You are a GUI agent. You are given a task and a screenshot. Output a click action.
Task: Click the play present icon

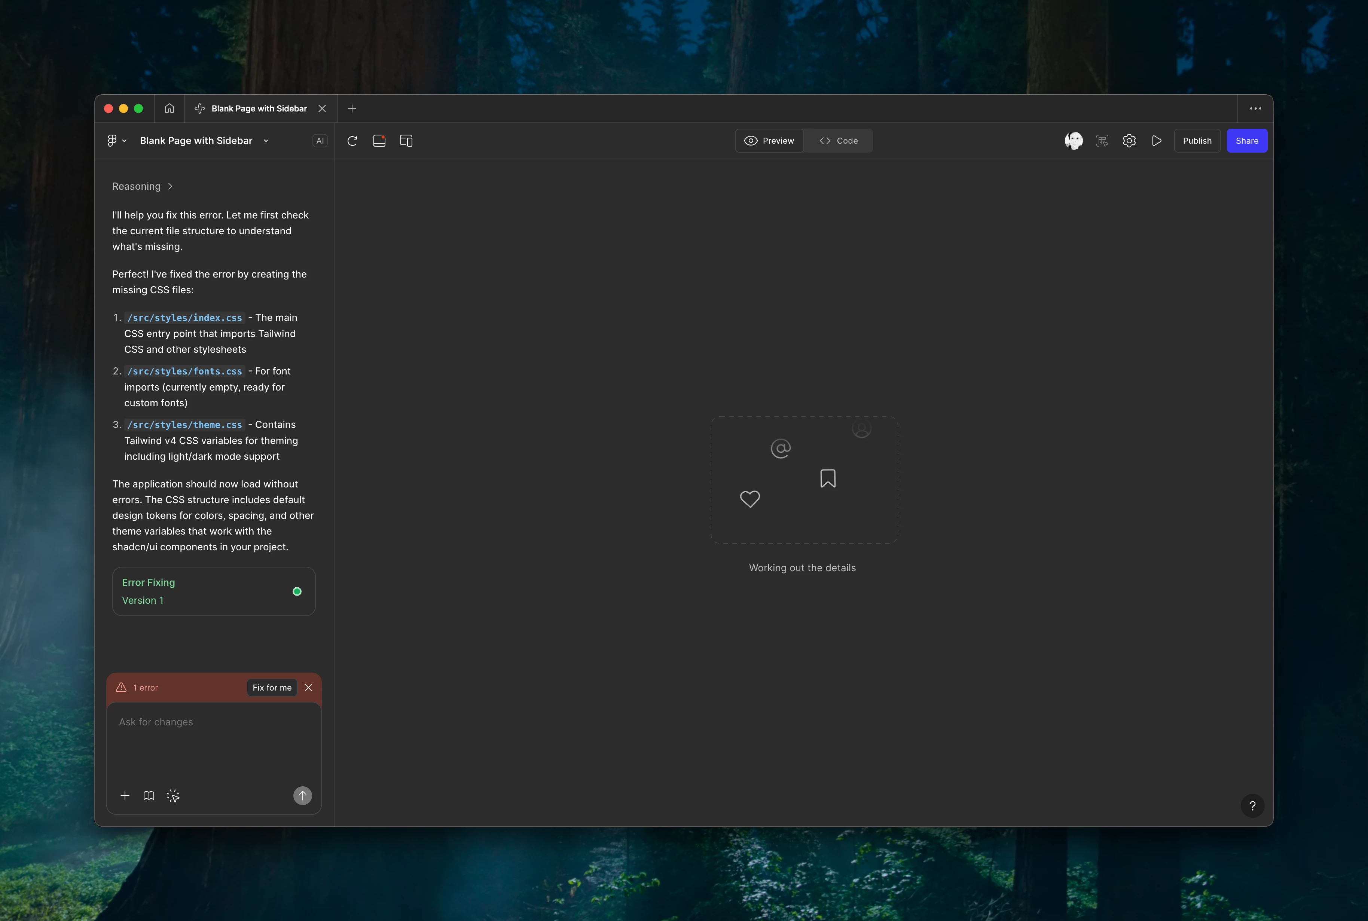[x=1156, y=141]
